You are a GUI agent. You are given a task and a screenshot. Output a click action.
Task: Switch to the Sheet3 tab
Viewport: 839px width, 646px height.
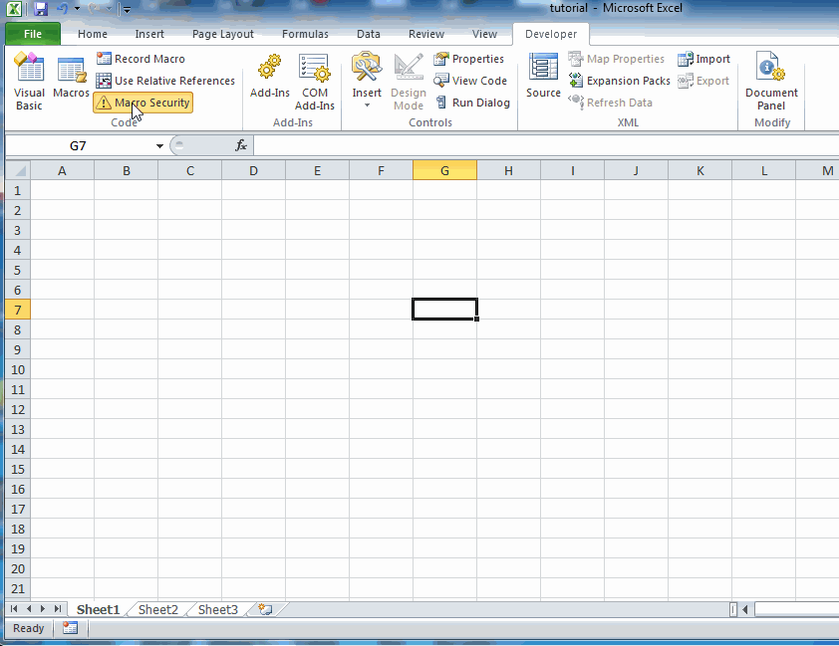(x=218, y=609)
